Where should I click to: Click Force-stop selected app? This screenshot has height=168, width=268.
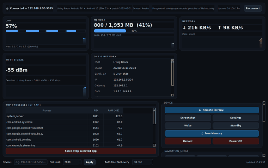coord(81,151)
